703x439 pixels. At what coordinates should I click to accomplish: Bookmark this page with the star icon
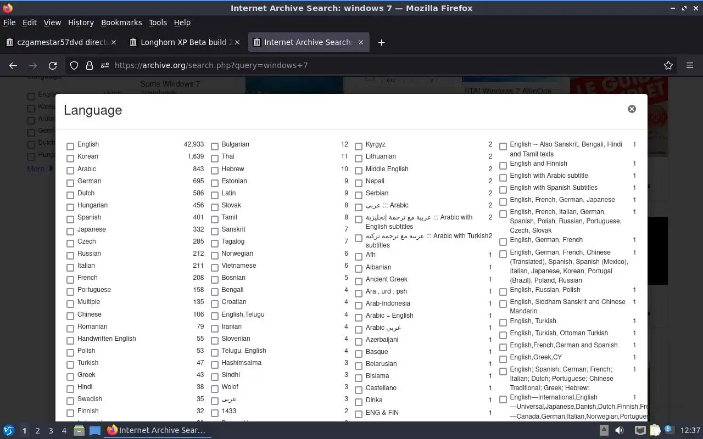(668, 65)
